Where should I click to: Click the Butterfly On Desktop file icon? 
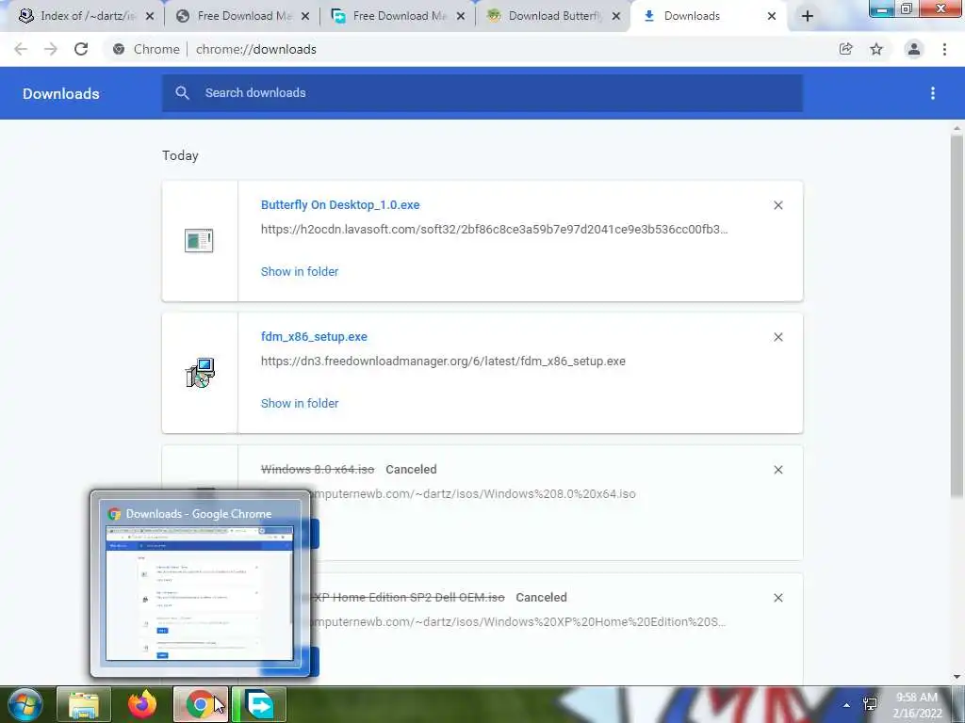click(199, 240)
